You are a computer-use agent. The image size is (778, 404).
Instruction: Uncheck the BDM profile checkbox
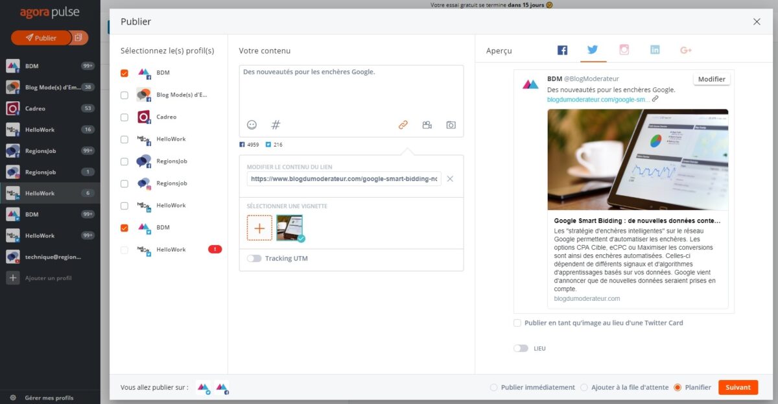click(124, 73)
